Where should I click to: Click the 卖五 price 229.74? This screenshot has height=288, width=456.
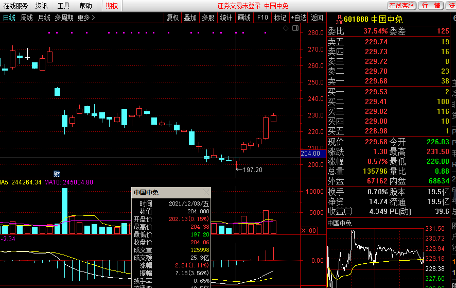tap(376, 42)
